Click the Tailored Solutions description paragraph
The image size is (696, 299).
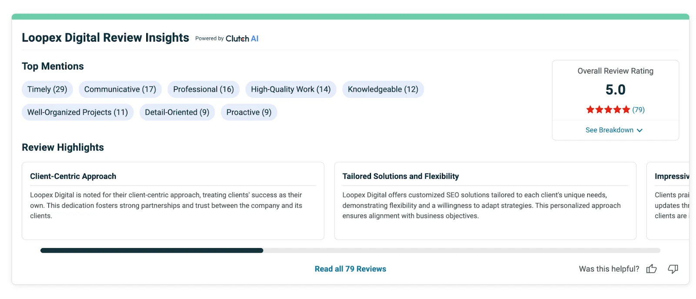click(482, 206)
